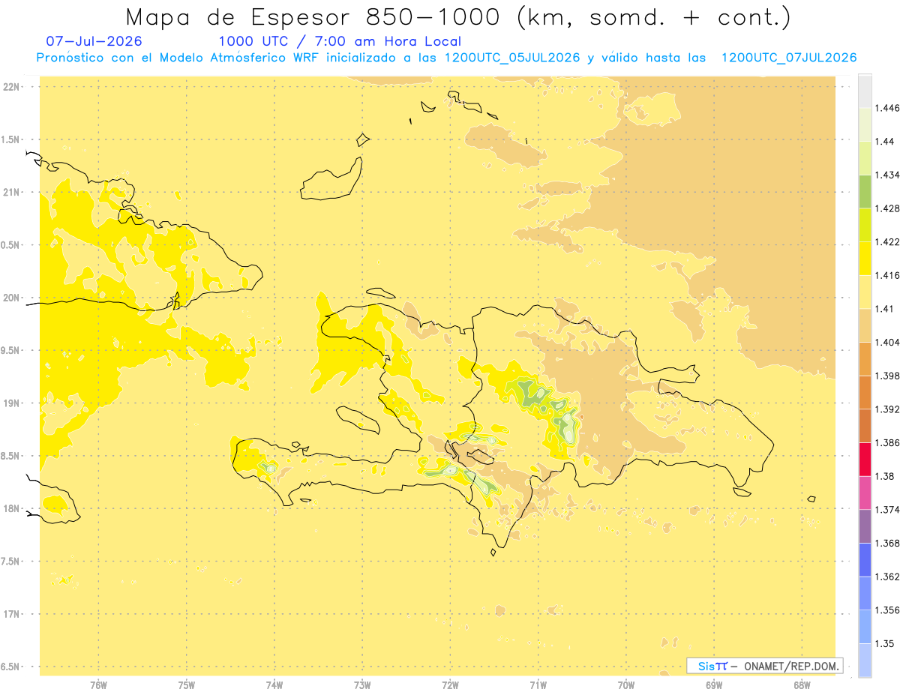
Task: Click the '1.398' legend value
Action: click(x=887, y=376)
